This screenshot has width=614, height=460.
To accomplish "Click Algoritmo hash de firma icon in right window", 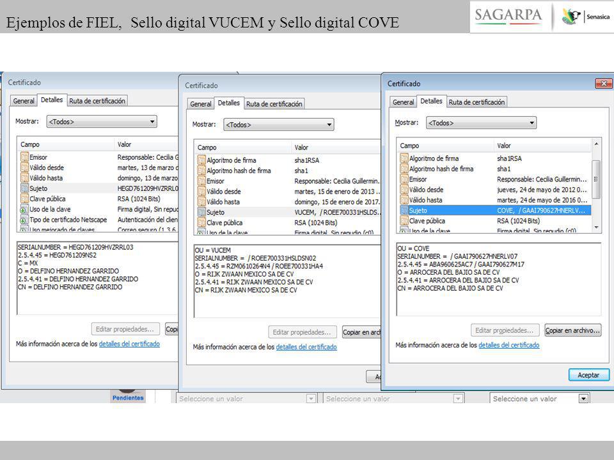I will pyautogui.click(x=404, y=169).
